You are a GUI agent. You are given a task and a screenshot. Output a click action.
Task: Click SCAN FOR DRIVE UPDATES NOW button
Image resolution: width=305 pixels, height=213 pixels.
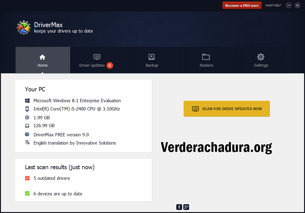(x=227, y=109)
